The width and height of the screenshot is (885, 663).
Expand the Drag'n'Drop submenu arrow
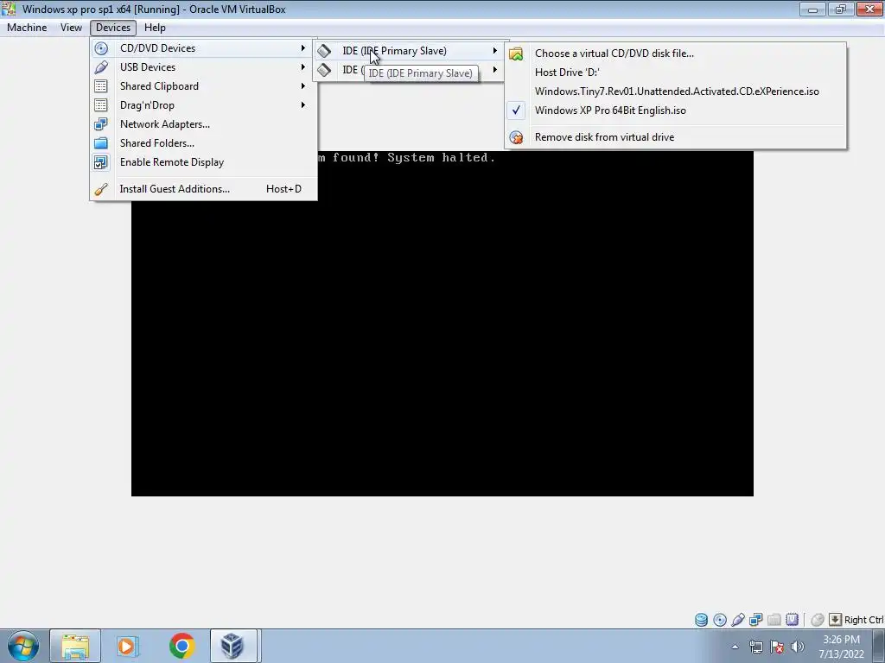coord(303,105)
